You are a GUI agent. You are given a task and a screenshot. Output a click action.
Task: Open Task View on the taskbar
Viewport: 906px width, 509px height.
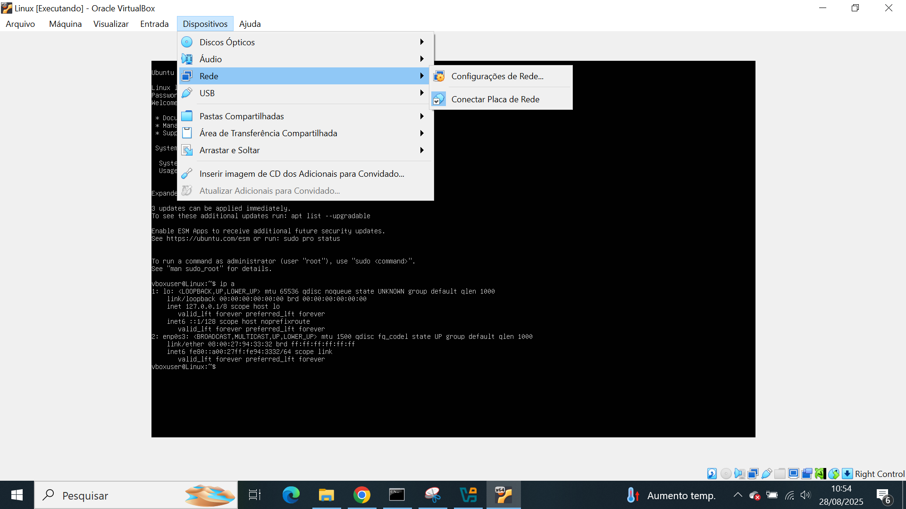[x=255, y=495]
